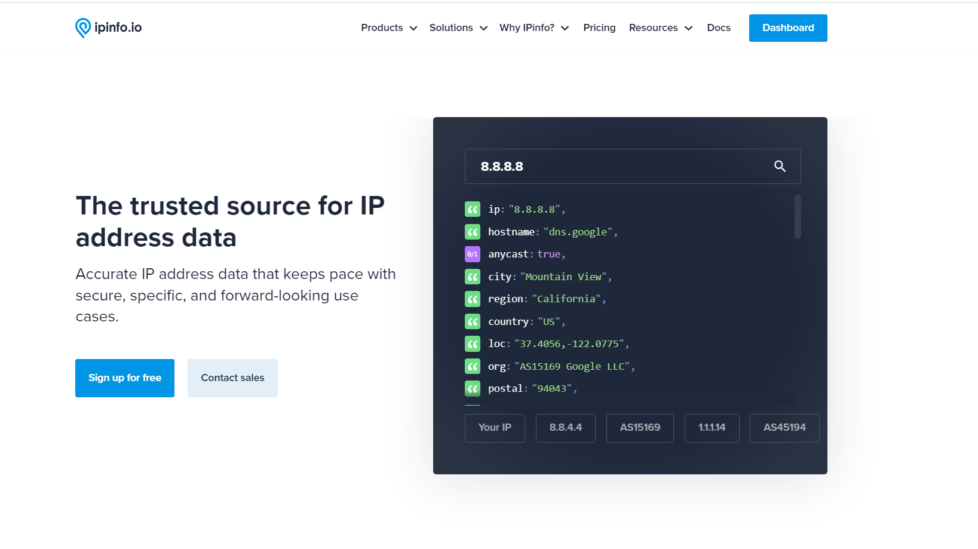
Task: Click the Your IP quick lookup chip
Action: [494, 428]
